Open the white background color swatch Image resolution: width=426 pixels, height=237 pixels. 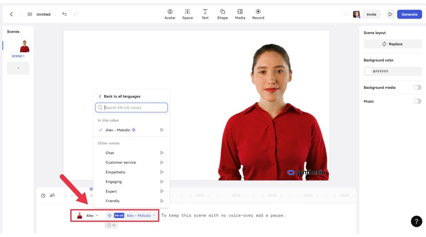click(368, 71)
